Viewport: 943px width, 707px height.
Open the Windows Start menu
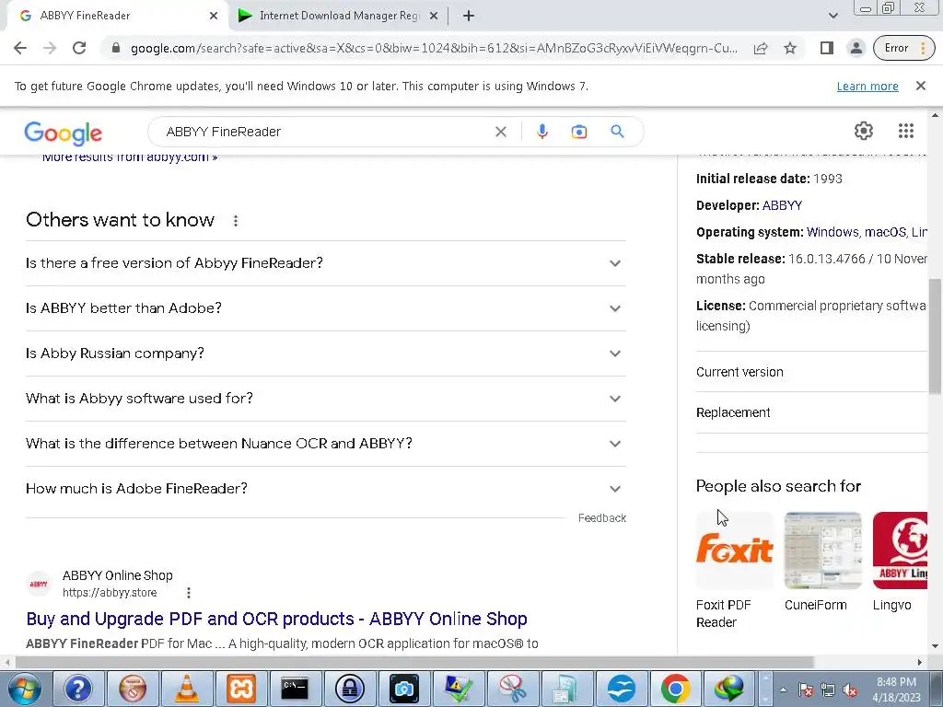pos(24,689)
